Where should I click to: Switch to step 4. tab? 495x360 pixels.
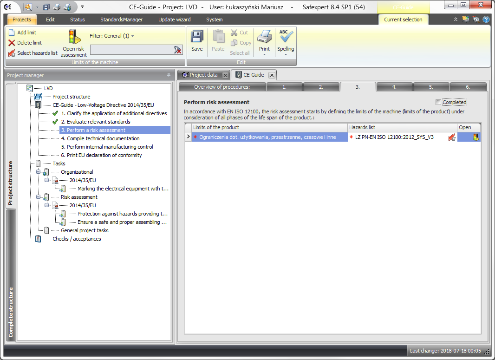pos(394,87)
